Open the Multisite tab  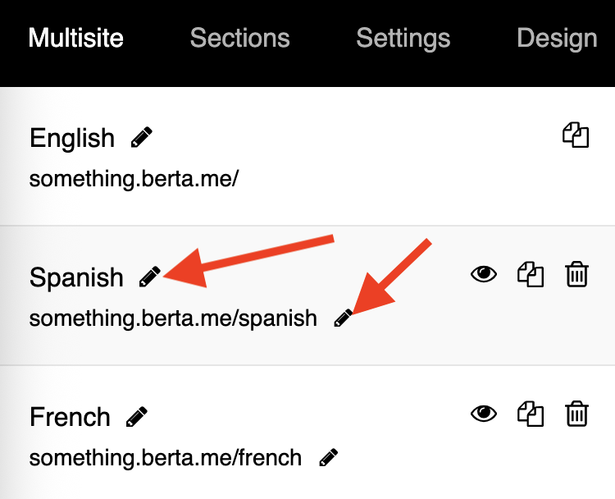[x=76, y=38]
